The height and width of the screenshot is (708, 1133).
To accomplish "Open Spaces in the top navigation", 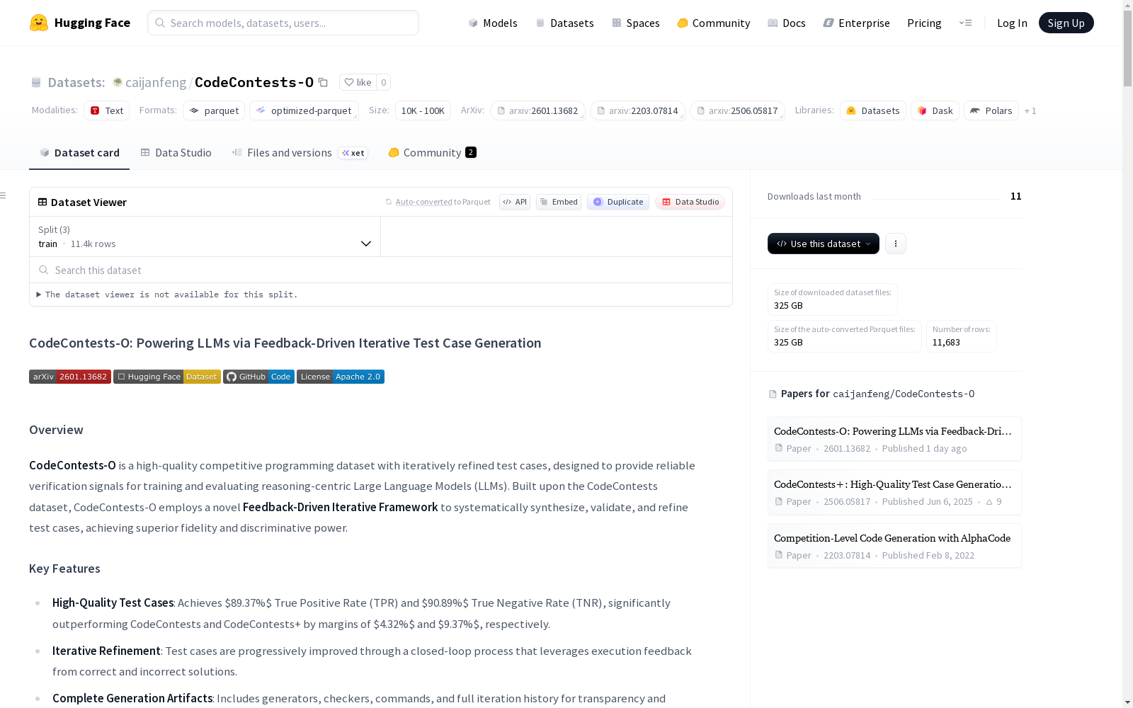I will 636,23.
